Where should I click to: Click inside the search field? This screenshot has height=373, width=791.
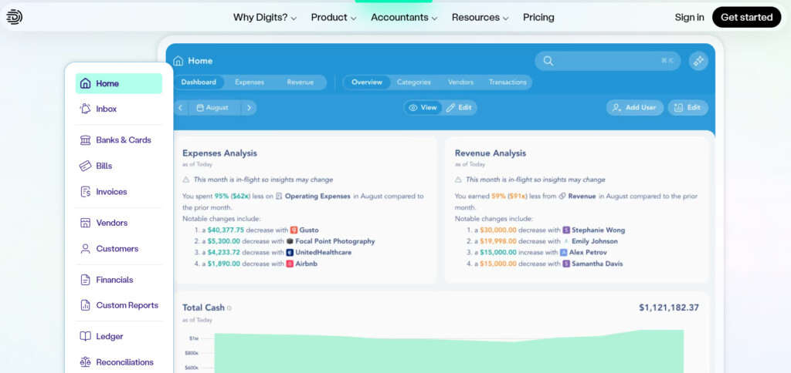point(607,61)
